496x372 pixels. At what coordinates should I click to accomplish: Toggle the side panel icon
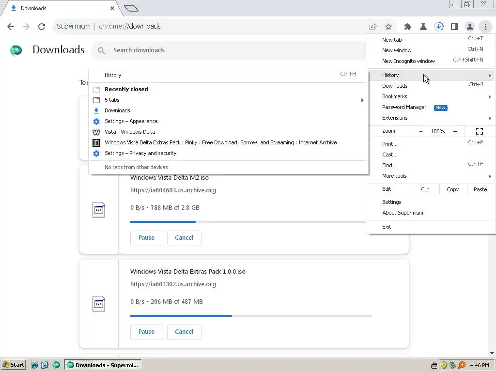point(454,27)
